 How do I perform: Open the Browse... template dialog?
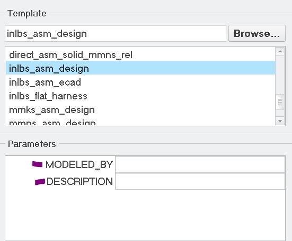point(257,34)
